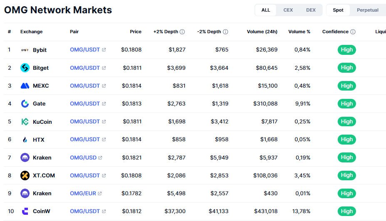
Task: Toggle to Spot markets
Action: (x=338, y=10)
